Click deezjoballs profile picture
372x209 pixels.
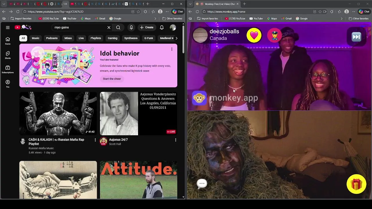(200, 35)
